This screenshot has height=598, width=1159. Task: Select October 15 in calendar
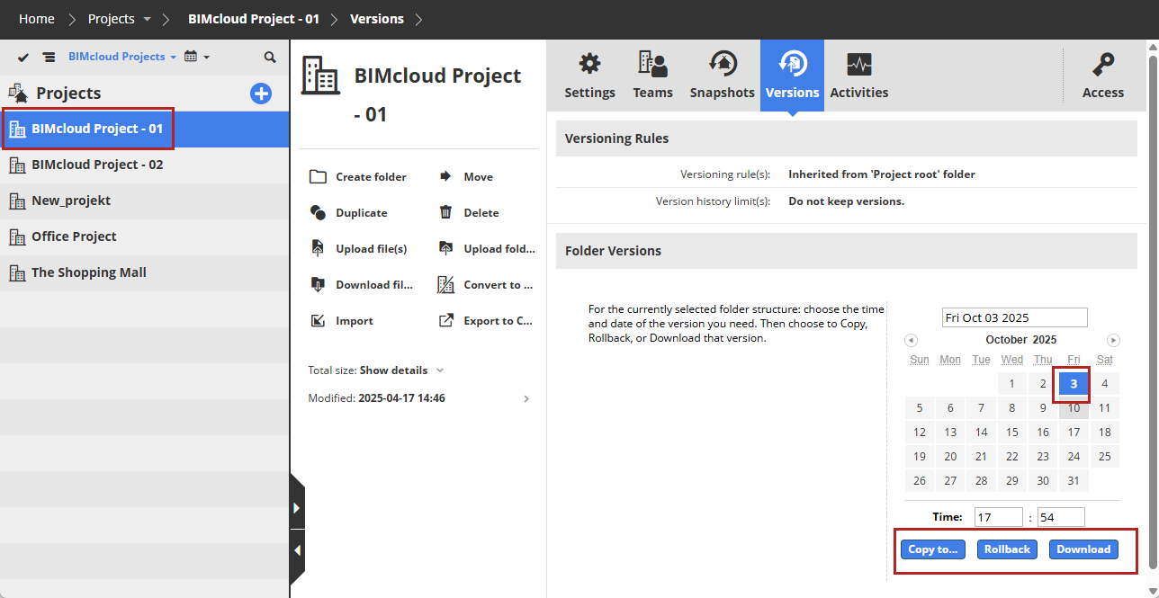coord(1012,433)
